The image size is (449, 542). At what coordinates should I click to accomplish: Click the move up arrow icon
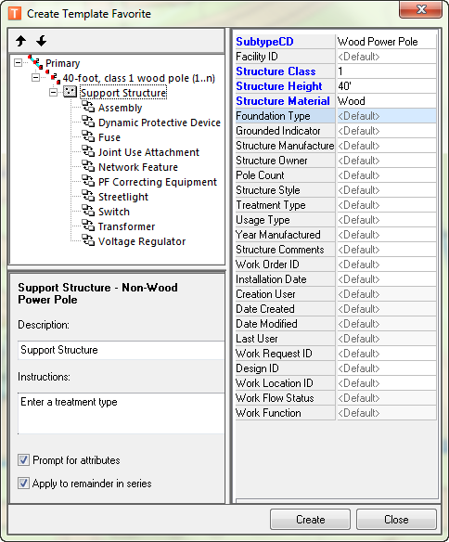point(21,41)
